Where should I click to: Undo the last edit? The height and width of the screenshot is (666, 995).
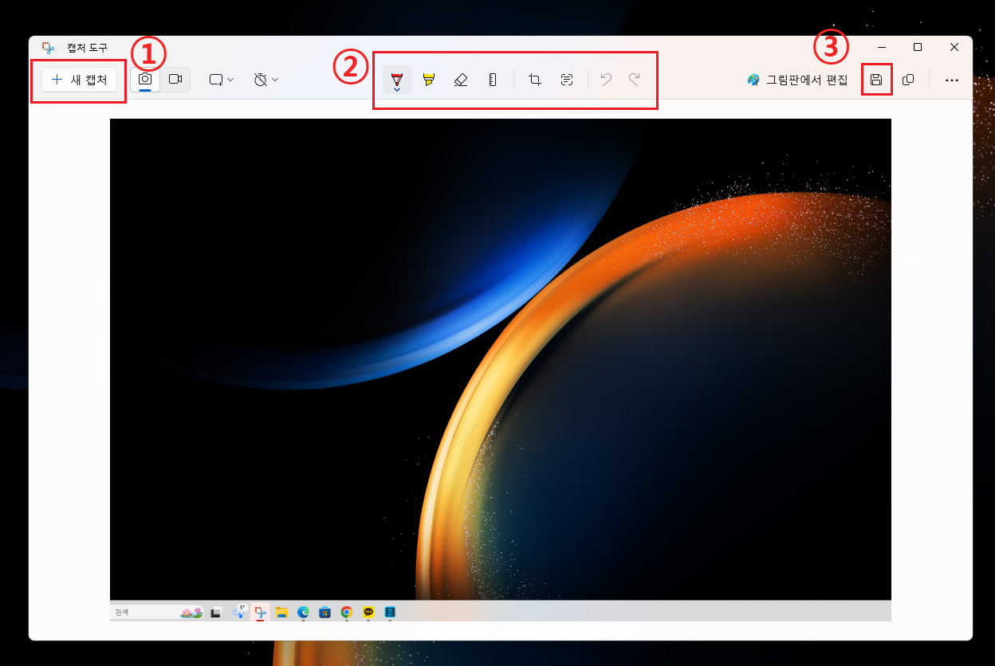click(x=606, y=80)
